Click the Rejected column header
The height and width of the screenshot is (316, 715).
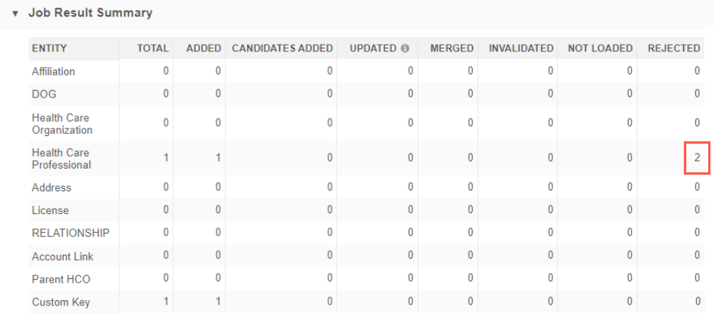point(673,48)
